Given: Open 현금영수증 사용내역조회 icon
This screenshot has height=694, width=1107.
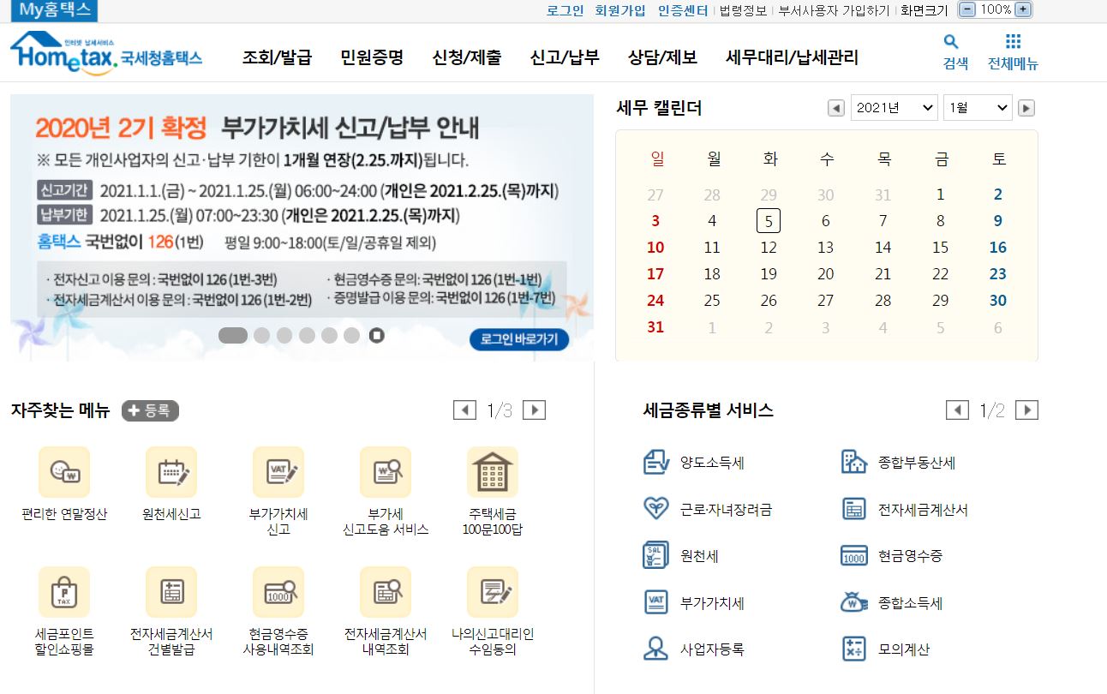Looking at the screenshot, I should (278, 592).
